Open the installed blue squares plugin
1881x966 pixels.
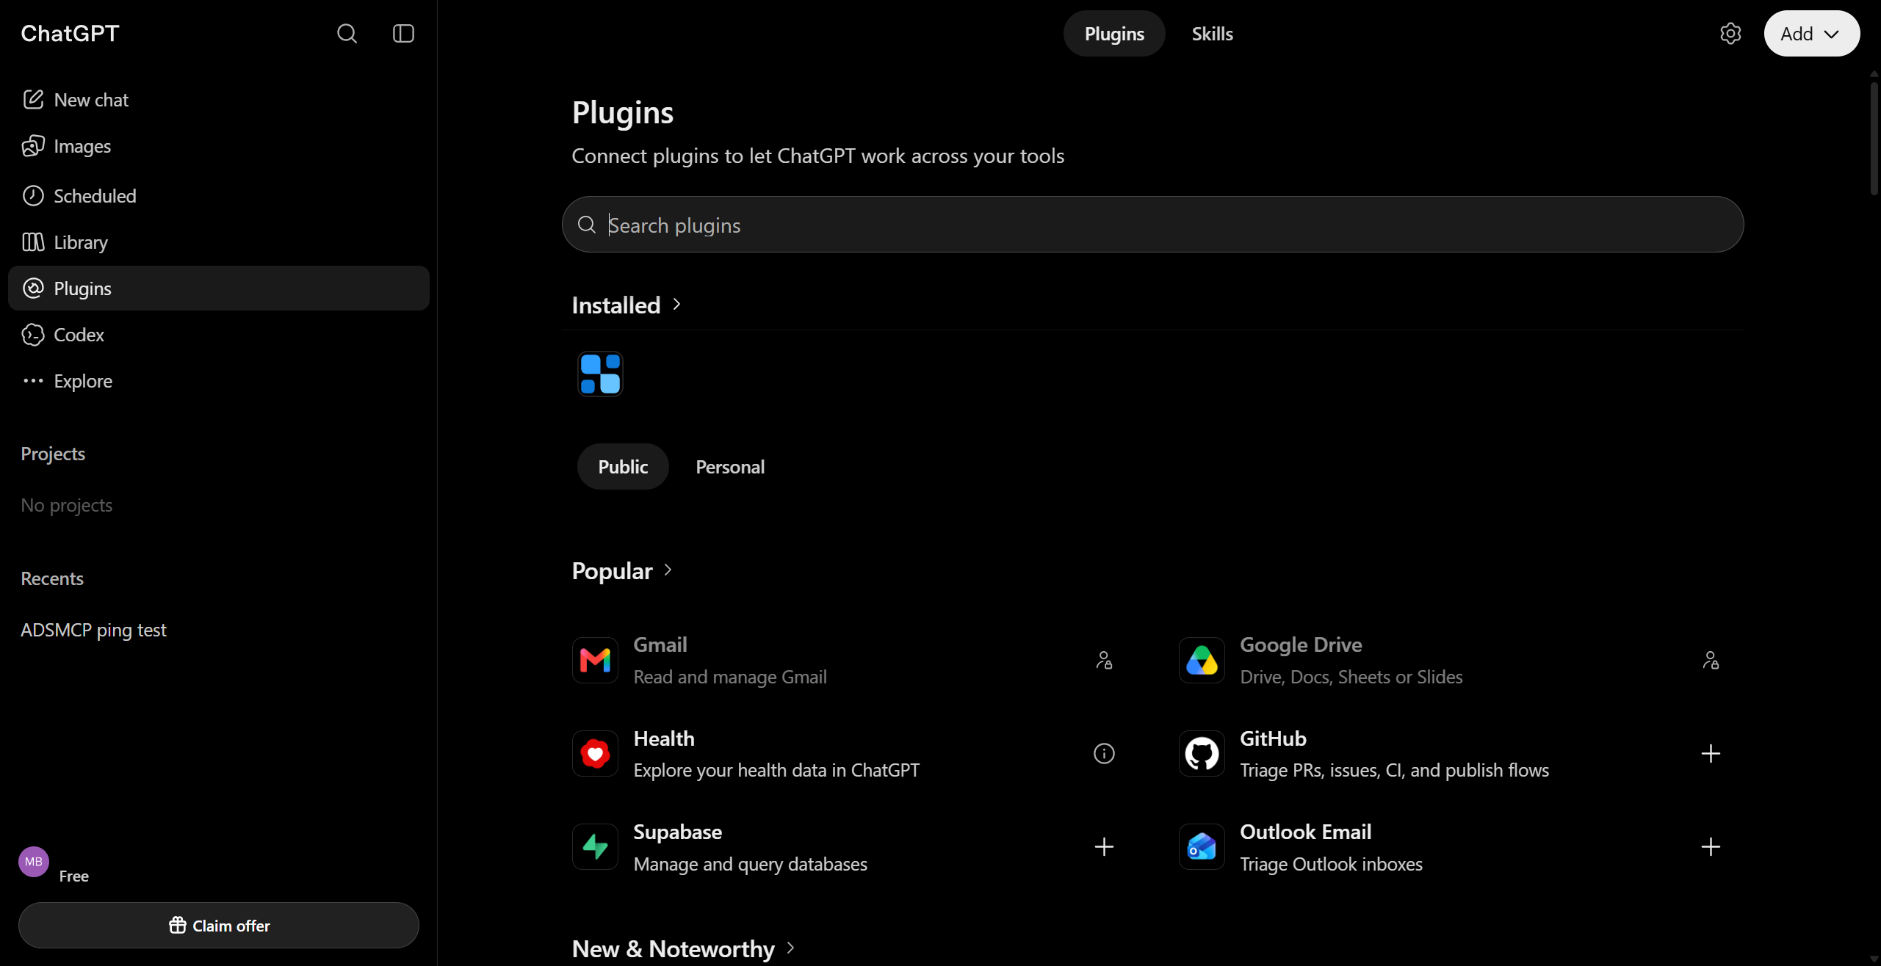coord(600,374)
